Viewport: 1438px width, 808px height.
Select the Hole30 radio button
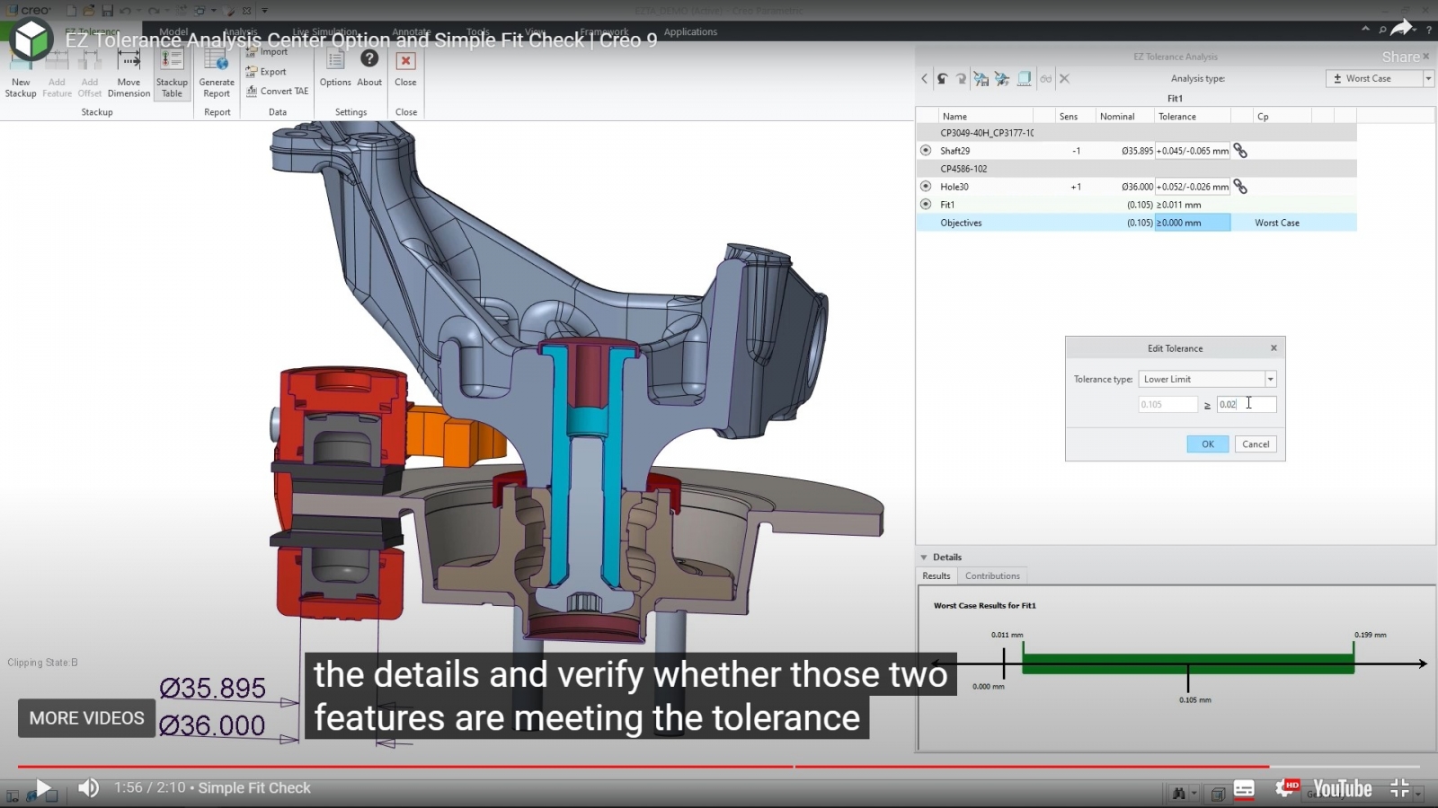[926, 187]
